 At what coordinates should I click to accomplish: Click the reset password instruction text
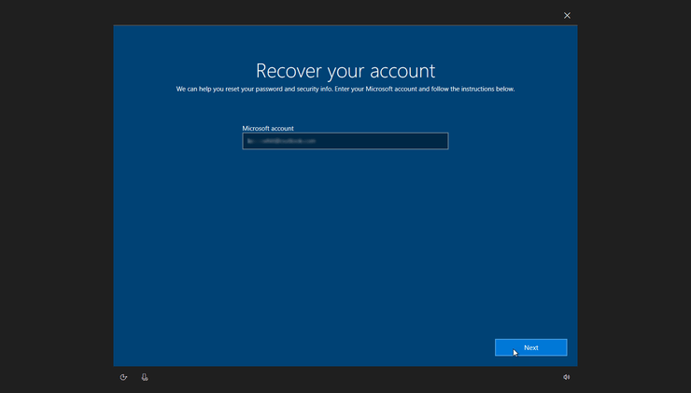point(345,89)
